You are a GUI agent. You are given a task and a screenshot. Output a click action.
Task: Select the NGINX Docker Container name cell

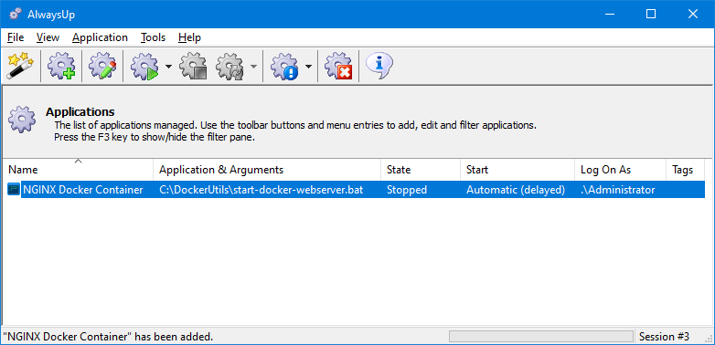[x=83, y=190]
